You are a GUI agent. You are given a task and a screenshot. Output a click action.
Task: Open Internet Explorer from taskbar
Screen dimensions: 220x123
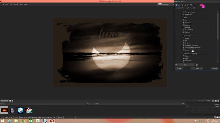[x=9, y=121]
